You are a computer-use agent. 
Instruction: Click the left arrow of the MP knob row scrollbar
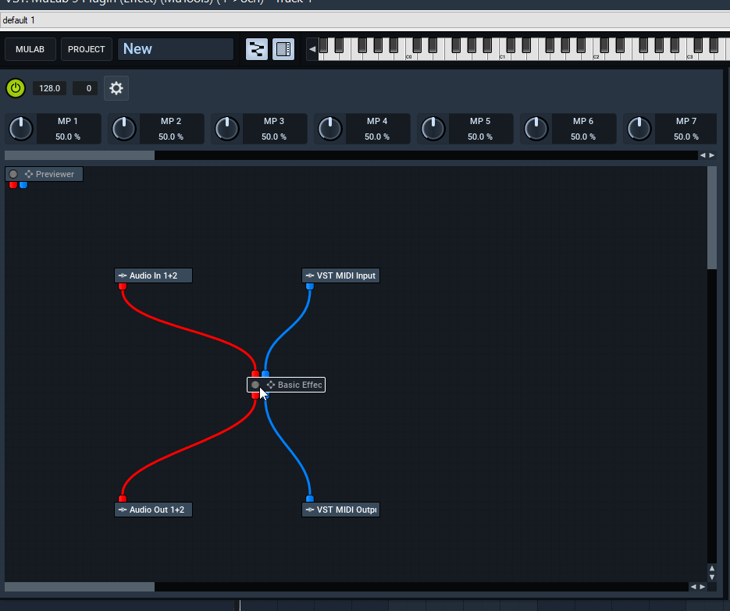(x=703, y=155)
